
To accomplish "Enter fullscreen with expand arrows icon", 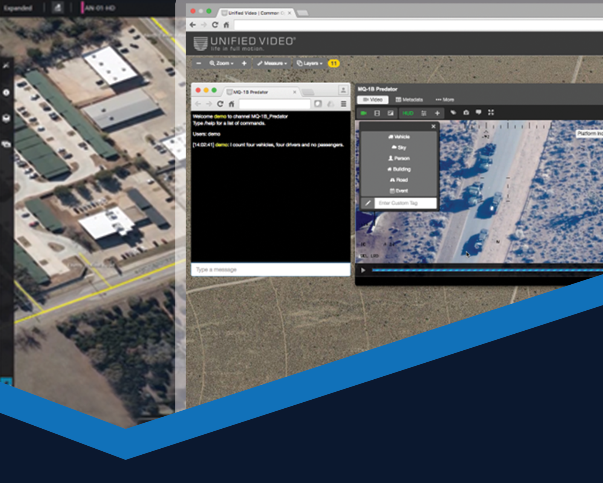I will [491, 112].
